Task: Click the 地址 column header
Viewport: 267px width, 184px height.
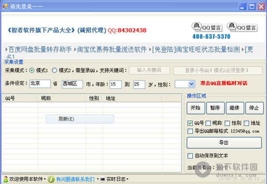Action: [132, 98]
